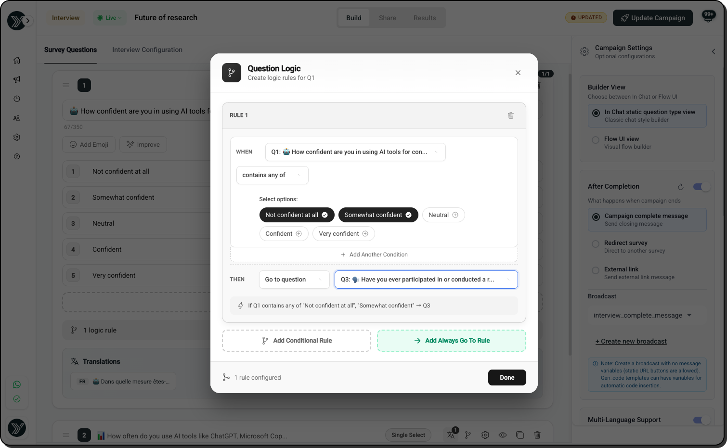This screenshot has width=727, height=448.
Task: Click the home icon in left sidebar
Action: (17, 60)
